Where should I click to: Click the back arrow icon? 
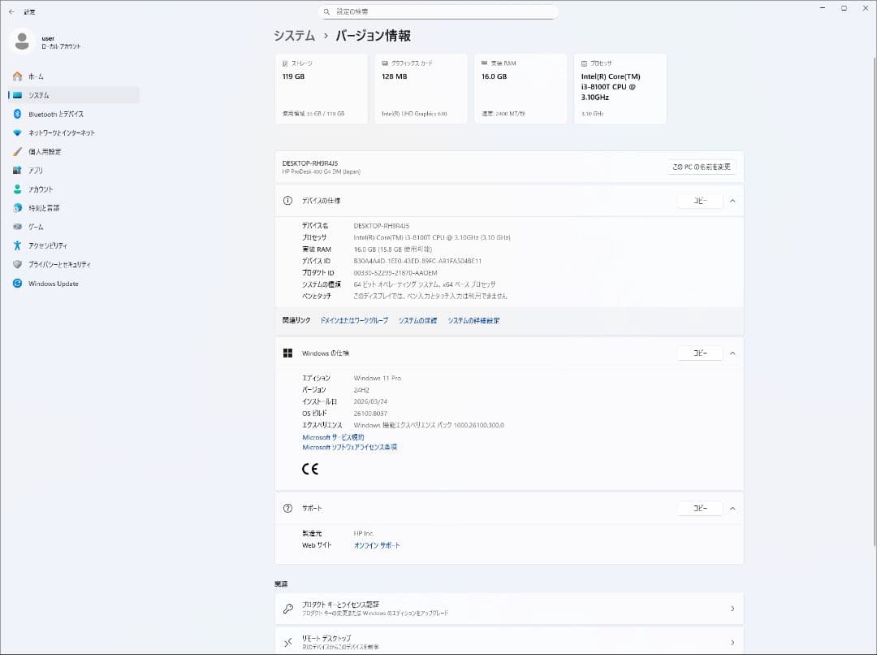click(x=11, y=11)
